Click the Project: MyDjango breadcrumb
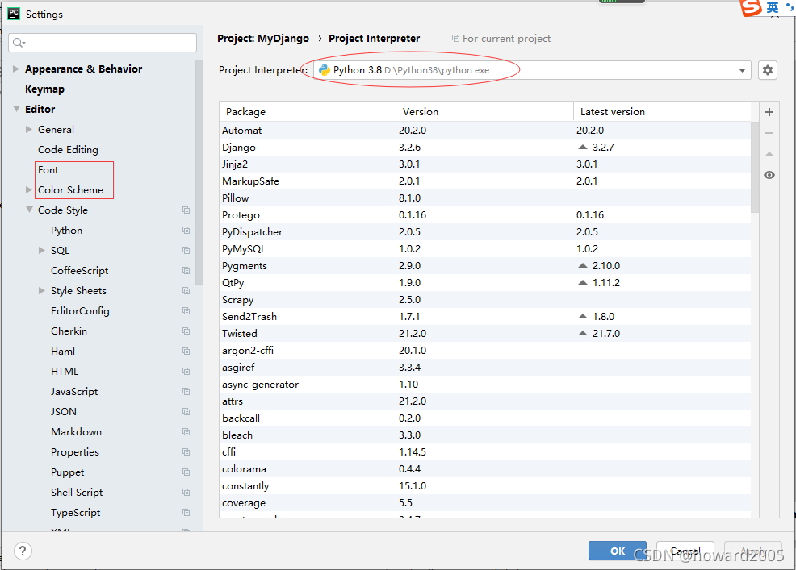796x570 pixels. click(x=263, y=39)
